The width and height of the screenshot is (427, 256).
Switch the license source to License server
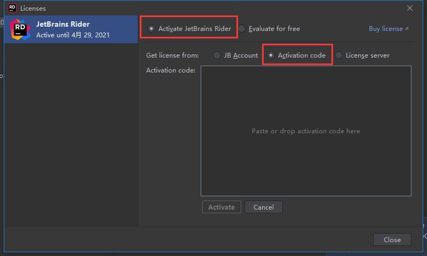tap(338, 55)
